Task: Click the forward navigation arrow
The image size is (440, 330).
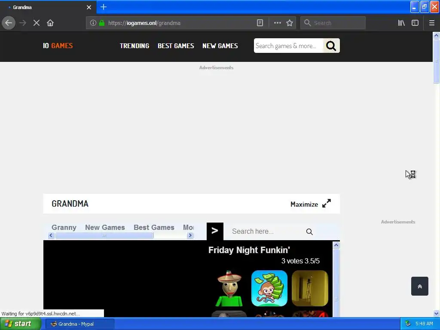Action: click(x=23, y=23)
